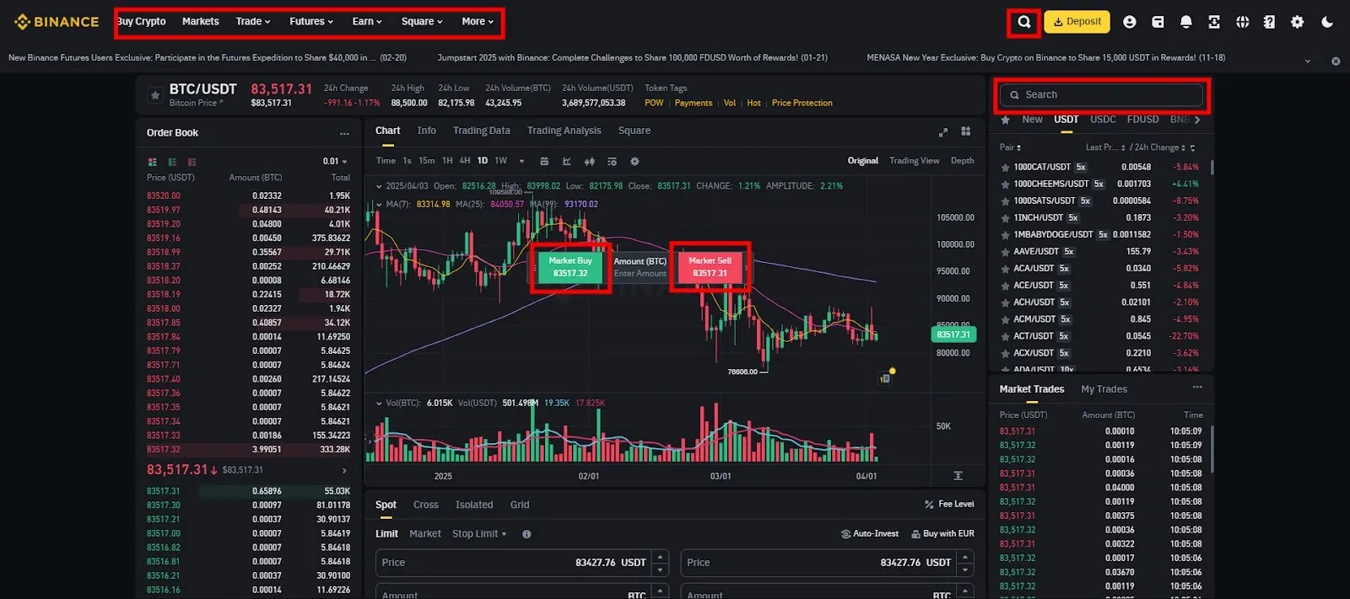Open the Stop Limit order dropdown
Image resolution: width=1350 pixels, height=599 pixels.
[479, 534]
